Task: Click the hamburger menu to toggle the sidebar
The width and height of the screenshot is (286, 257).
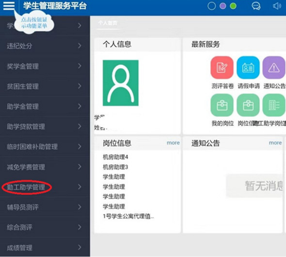Action: (9, 5)
